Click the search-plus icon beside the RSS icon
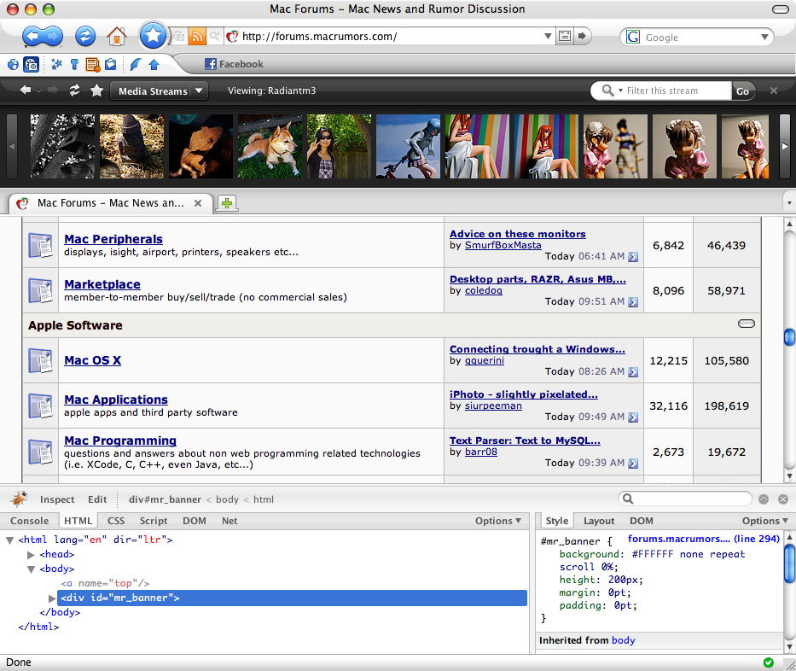796x671 pixels. (x=215, y=36)
